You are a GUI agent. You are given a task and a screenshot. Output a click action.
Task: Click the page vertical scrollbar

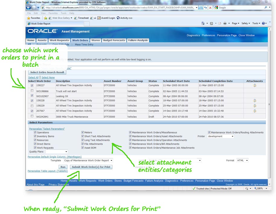269,104
